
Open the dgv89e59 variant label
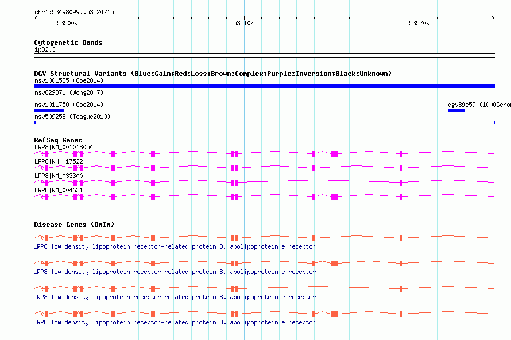[479, 105]
